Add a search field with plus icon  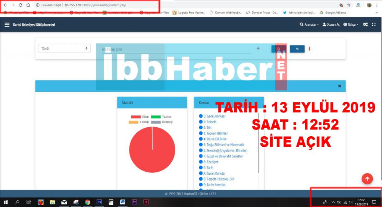[x=258, y=48]
